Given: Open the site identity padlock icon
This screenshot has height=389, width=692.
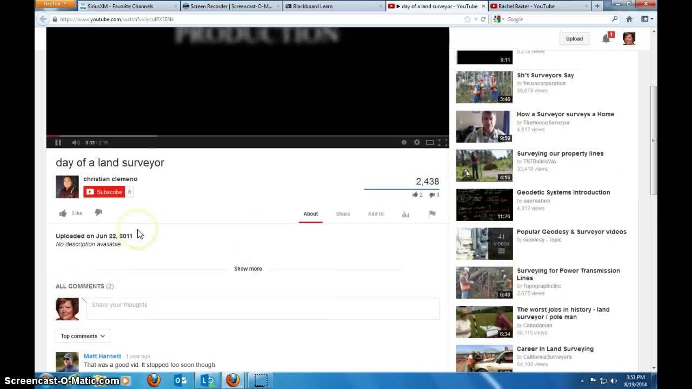Looking at the screenshot, I should tap(55, 19).
